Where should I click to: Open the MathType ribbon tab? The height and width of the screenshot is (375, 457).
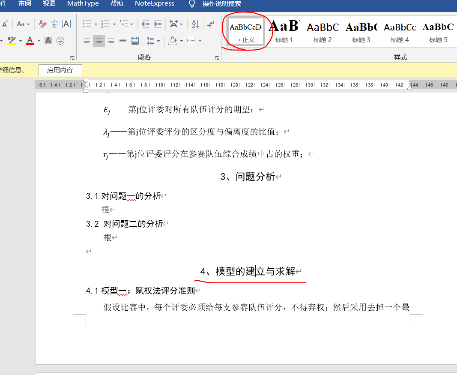83,4
